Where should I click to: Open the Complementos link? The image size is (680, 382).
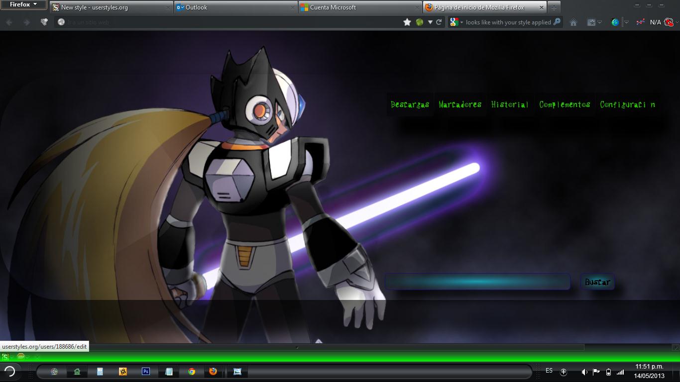tap(565, 104)
